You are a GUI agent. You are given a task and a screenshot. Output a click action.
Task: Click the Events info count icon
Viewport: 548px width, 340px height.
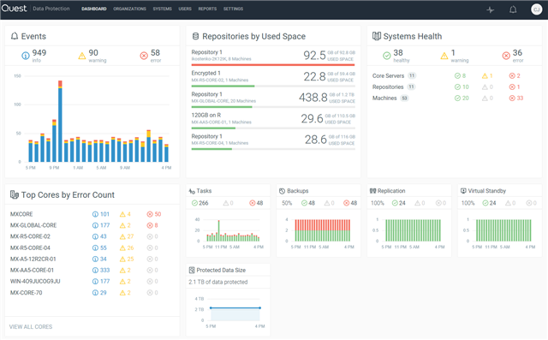coord(26,56)
